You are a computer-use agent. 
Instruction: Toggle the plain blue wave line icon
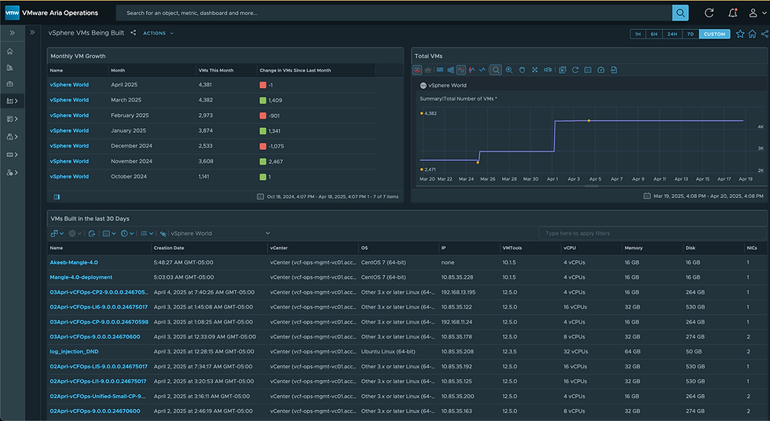482,70
